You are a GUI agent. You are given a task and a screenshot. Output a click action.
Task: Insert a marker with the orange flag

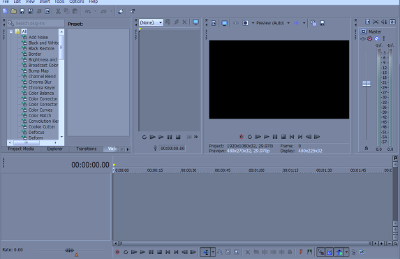click(x=301, y=252)
